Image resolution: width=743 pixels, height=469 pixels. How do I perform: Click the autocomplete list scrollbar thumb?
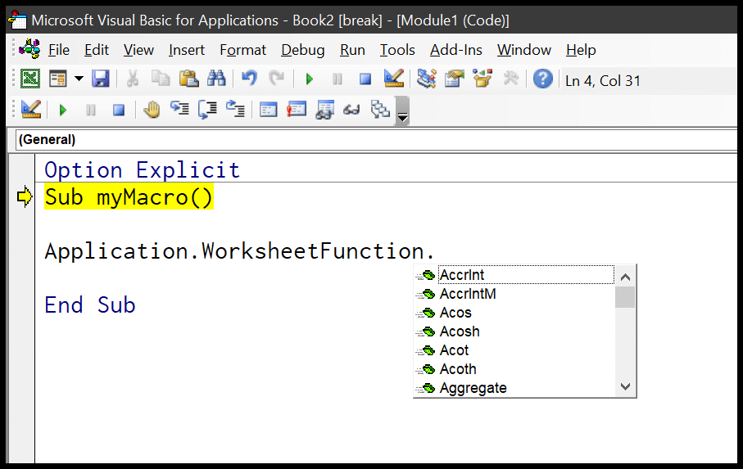tap(626, 296)
